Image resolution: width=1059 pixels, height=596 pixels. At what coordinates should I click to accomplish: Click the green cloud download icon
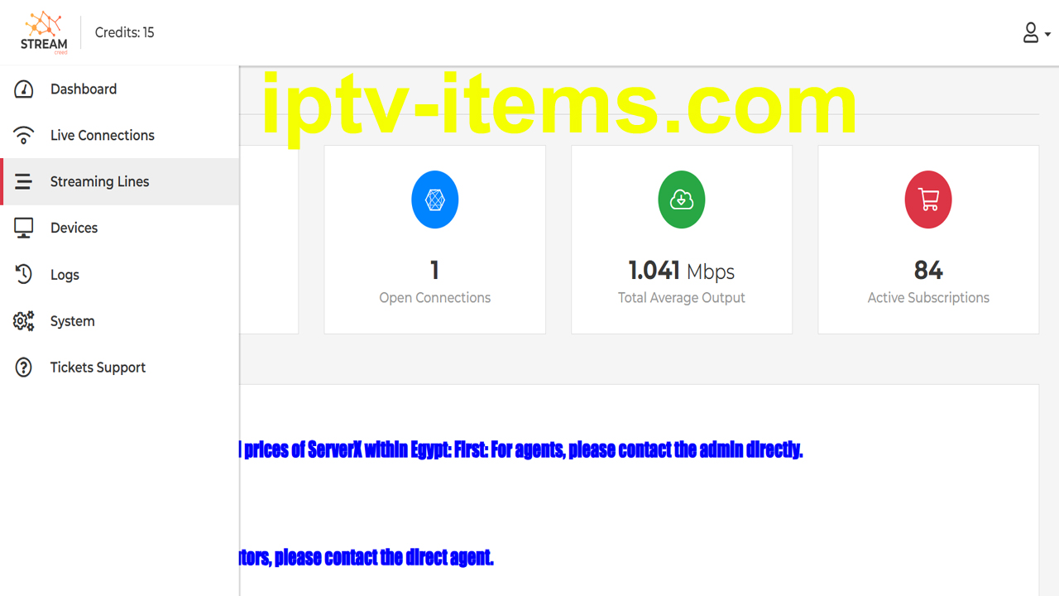pyautogui.click(x=682, y=199)
